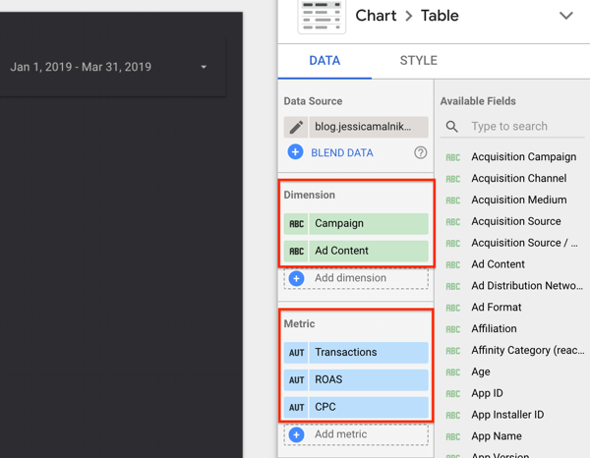
Task: Select Ad Distribution Network field
Action: (x=527, y=286)
